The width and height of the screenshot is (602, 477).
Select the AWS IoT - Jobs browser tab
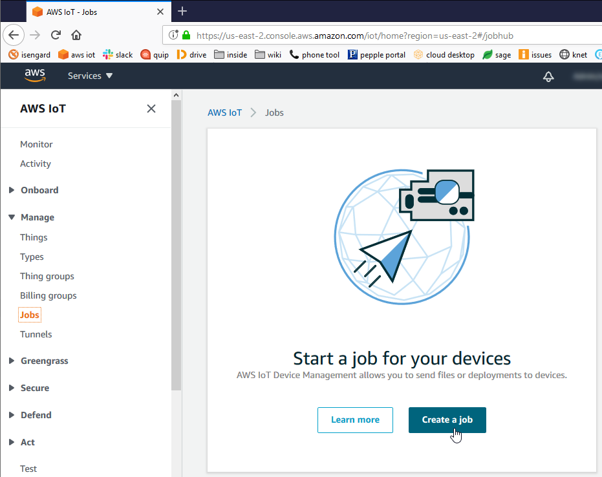pos(99,12)
